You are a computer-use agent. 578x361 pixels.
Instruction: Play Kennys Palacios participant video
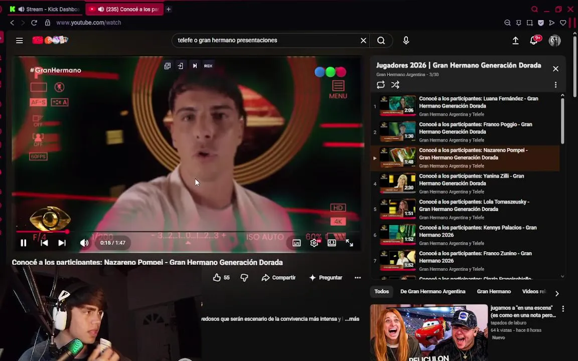[x=465, y=235]
